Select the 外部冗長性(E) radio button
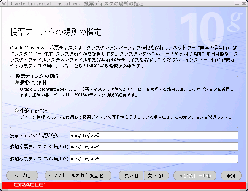Viewport: 248px width, 191px height. coord(17,111)
